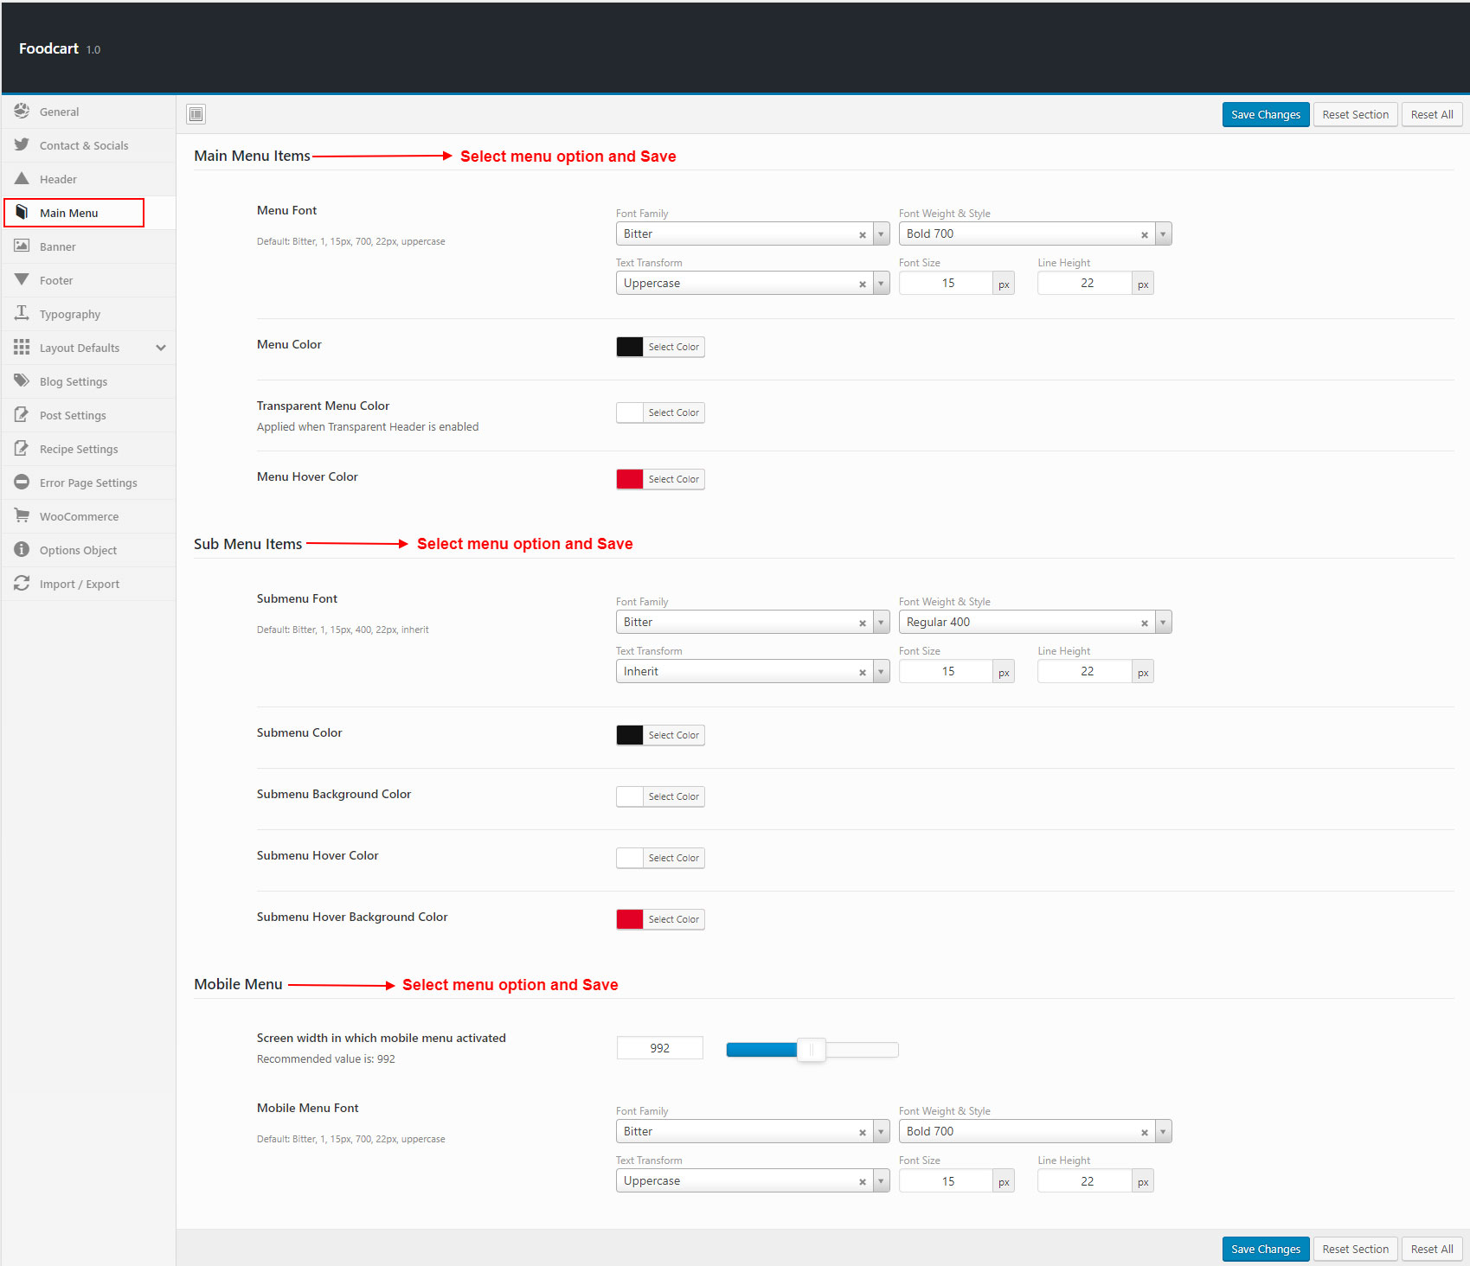
Task: Click the Blog Settings tags icon
Action: 22,381
